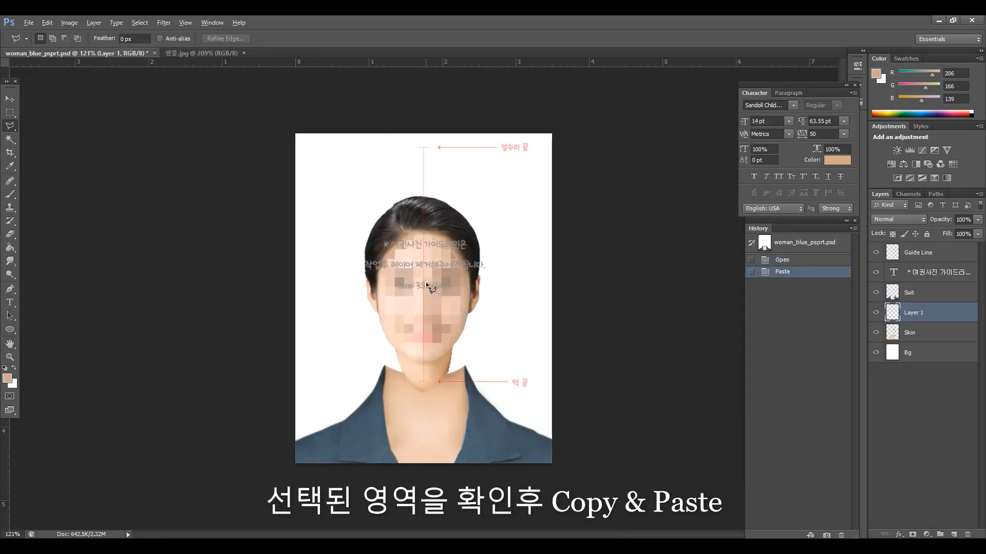
Task: Toggle visibility of Suit layer
Action: click(876, 292)
